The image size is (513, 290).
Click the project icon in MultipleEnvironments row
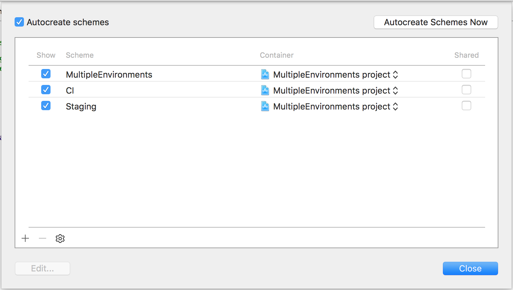point(265,74)
